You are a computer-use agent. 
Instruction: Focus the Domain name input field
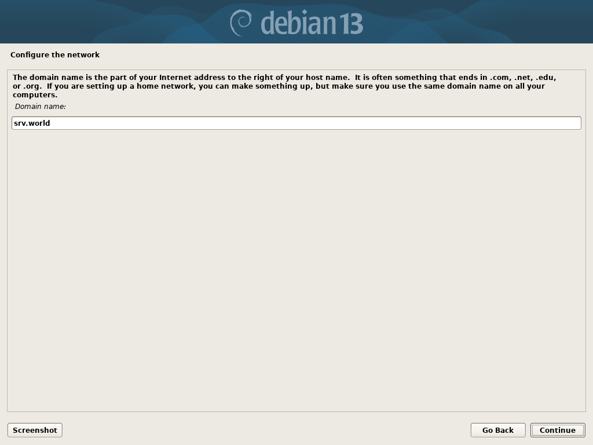click(296, 123)
